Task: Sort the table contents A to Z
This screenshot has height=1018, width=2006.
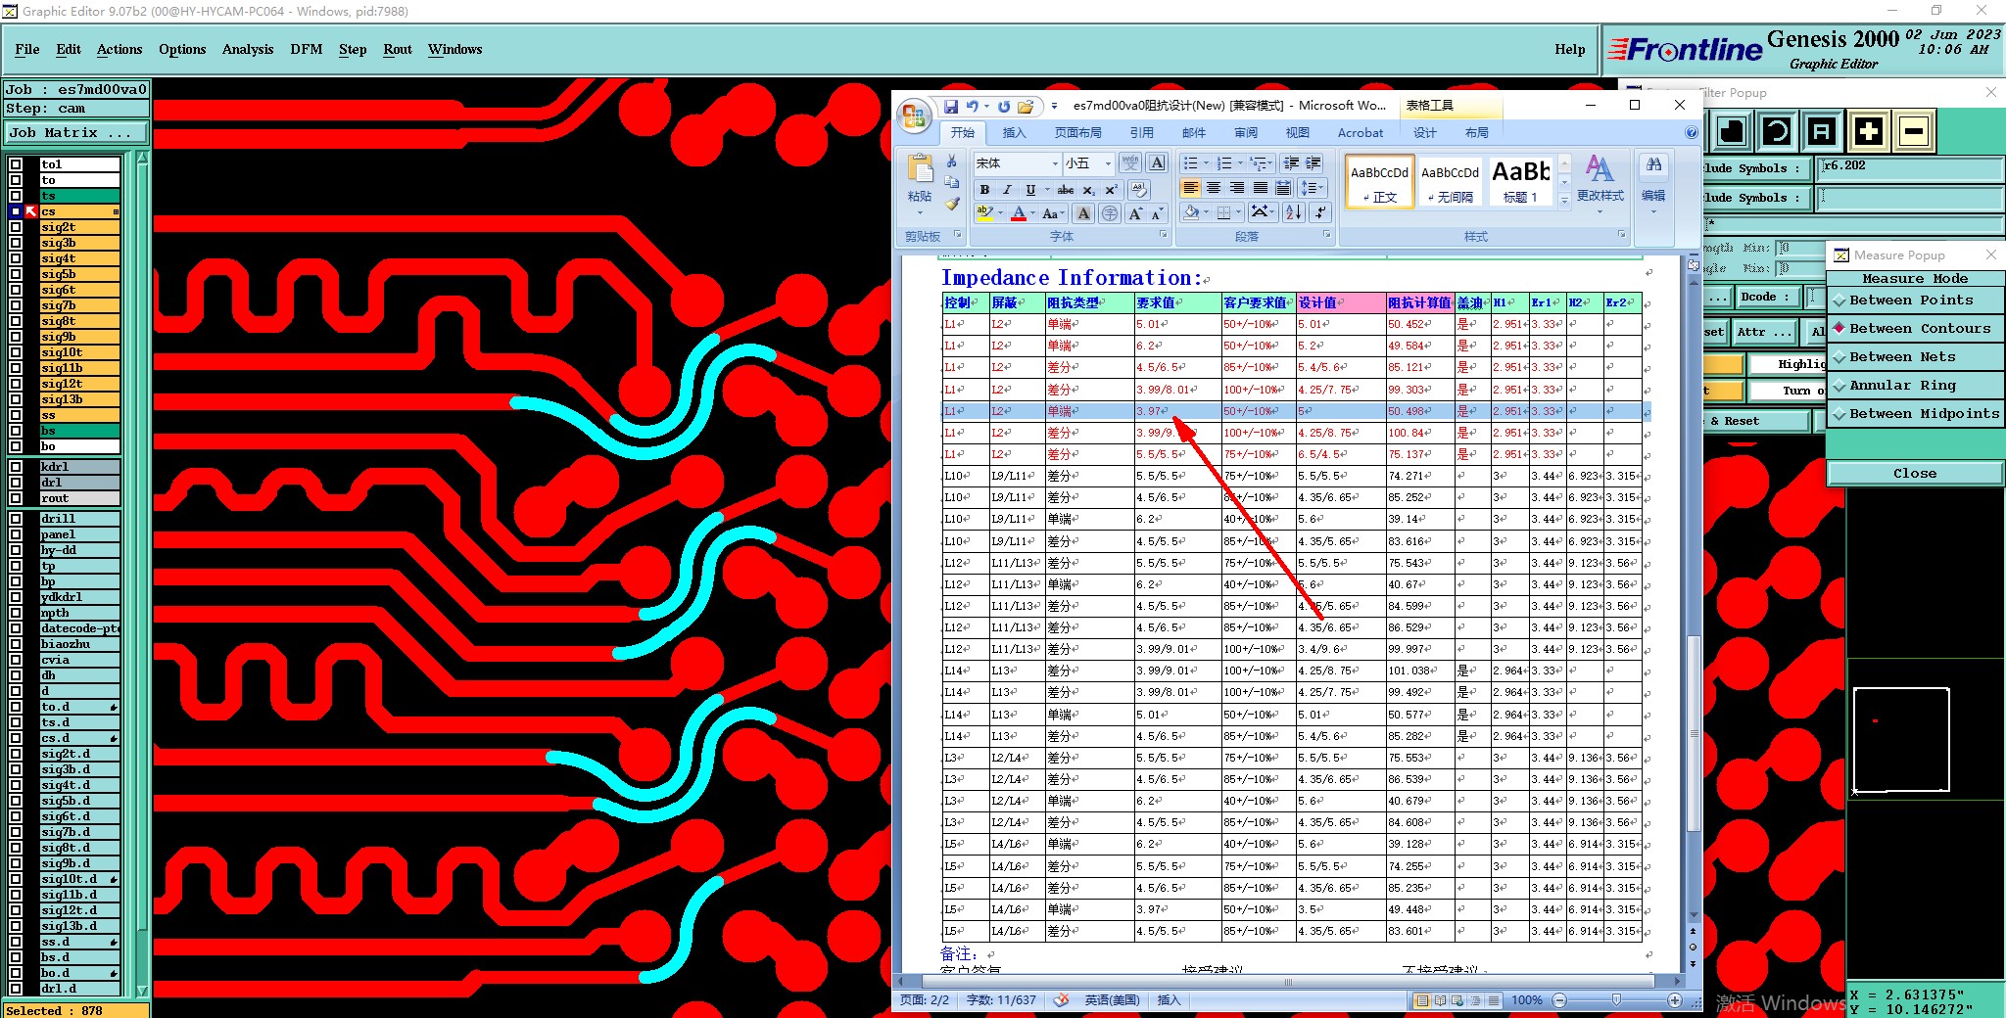Action: [1293, 212]
